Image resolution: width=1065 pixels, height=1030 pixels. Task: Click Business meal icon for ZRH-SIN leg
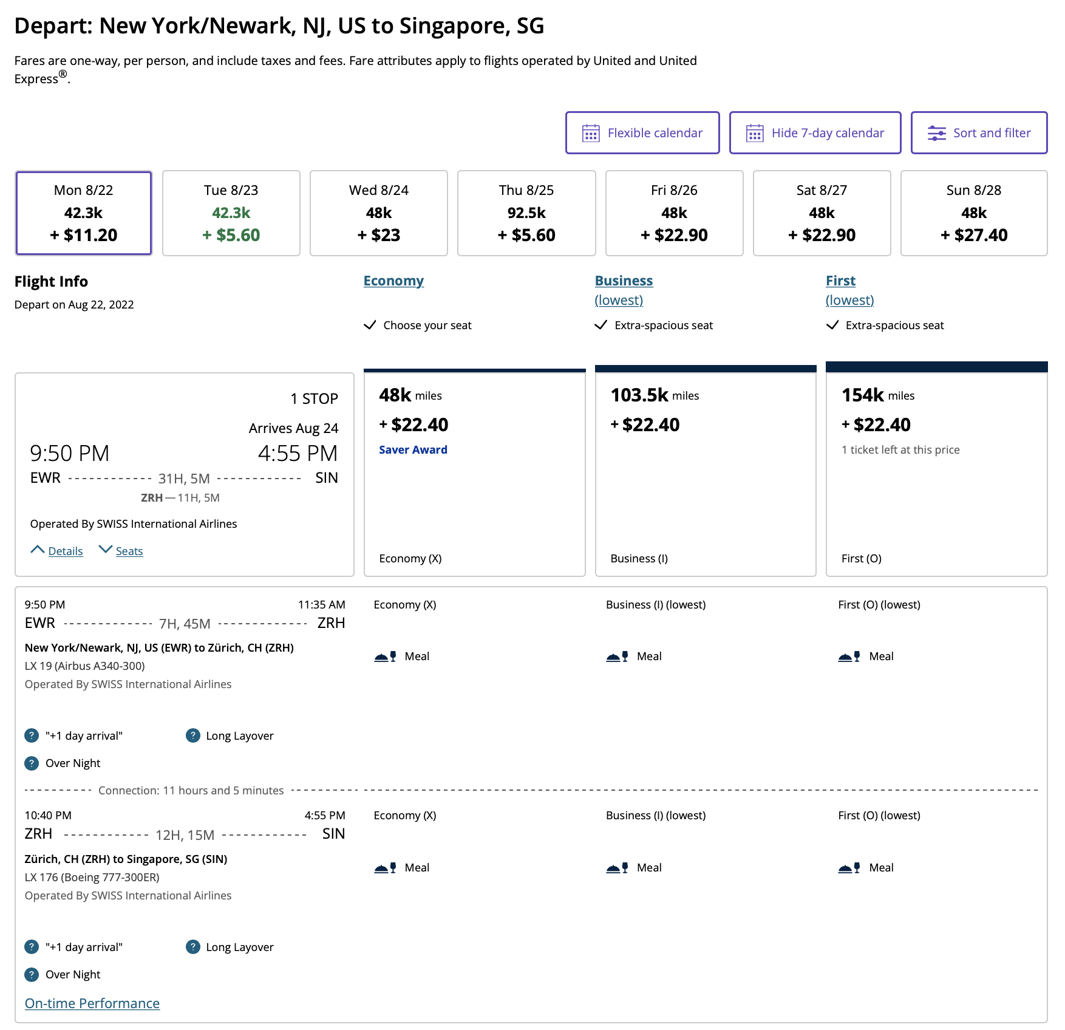tap(618, 868)
